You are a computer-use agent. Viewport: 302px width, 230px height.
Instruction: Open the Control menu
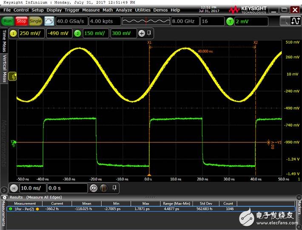click(21, 10)
